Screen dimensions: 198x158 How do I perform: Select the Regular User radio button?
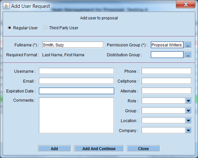[x=10, y=28]
